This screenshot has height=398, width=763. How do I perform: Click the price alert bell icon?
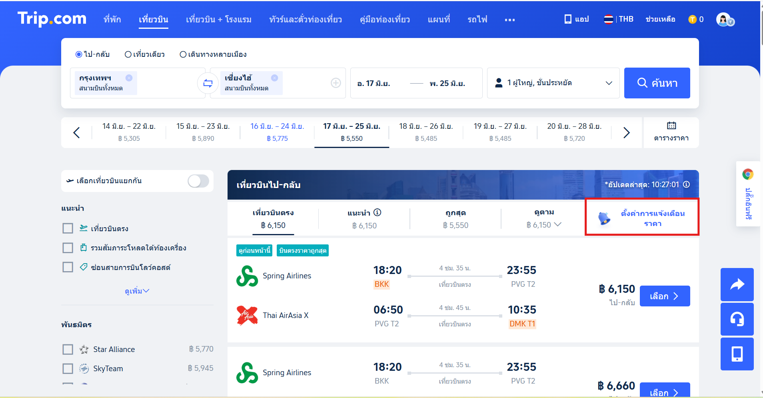pos(604,218)
